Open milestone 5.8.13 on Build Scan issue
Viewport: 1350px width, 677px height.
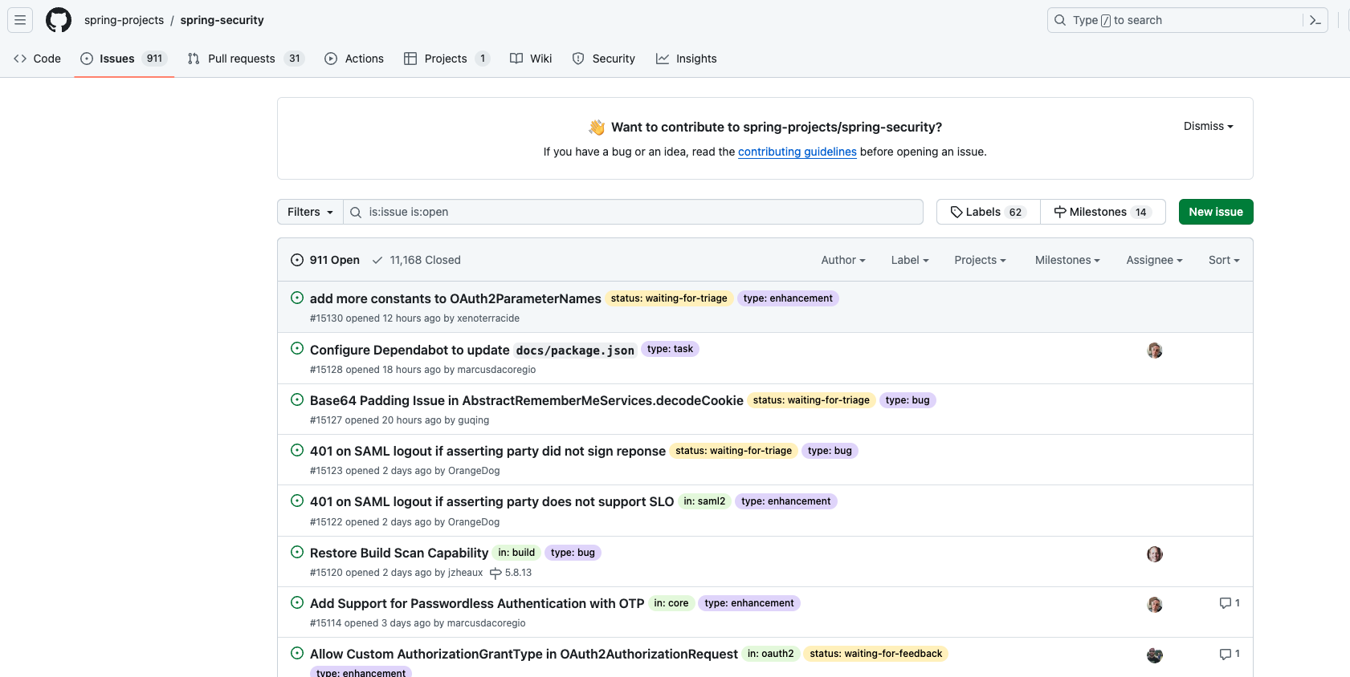[x=511, y=573]
